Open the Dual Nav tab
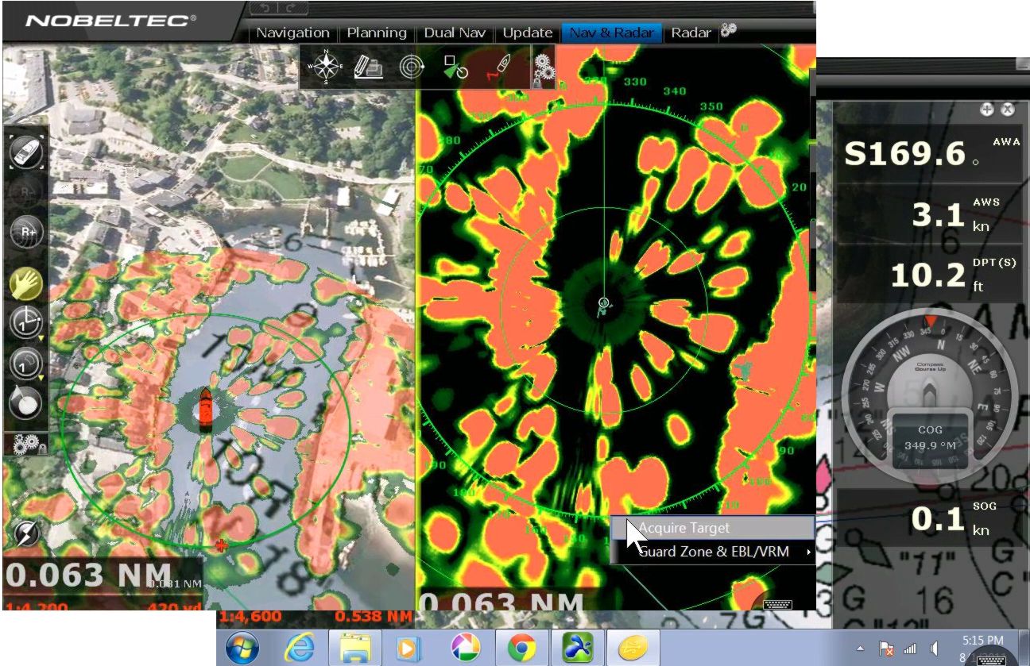Image resolution: width=1030 pixels, height=666 pixels. (455, 33)
